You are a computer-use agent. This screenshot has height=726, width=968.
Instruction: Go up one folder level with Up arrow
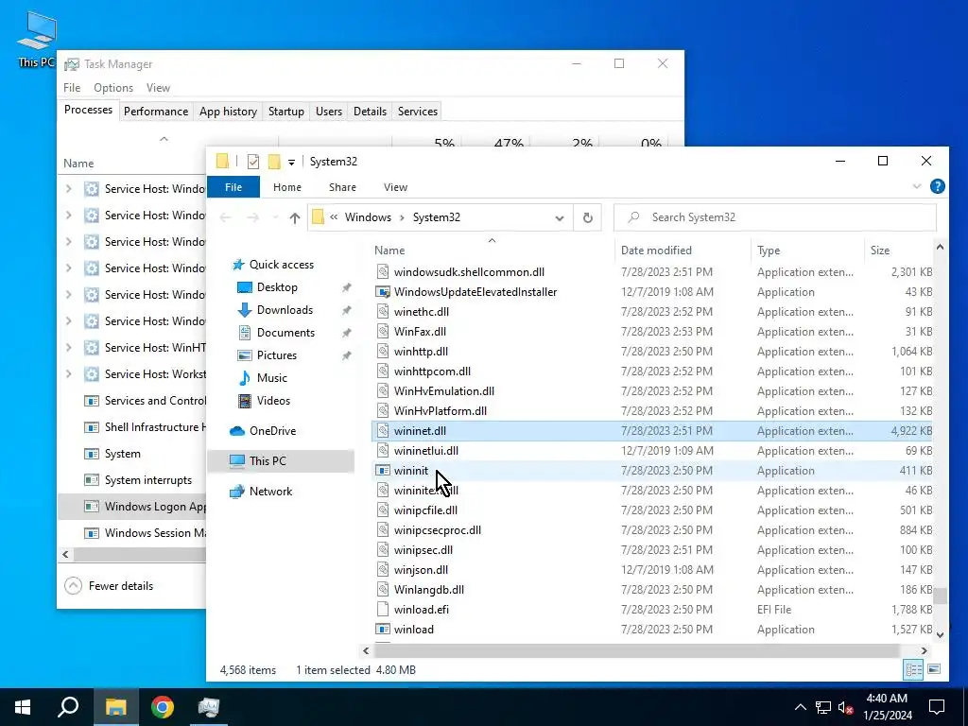pos(295,217)
